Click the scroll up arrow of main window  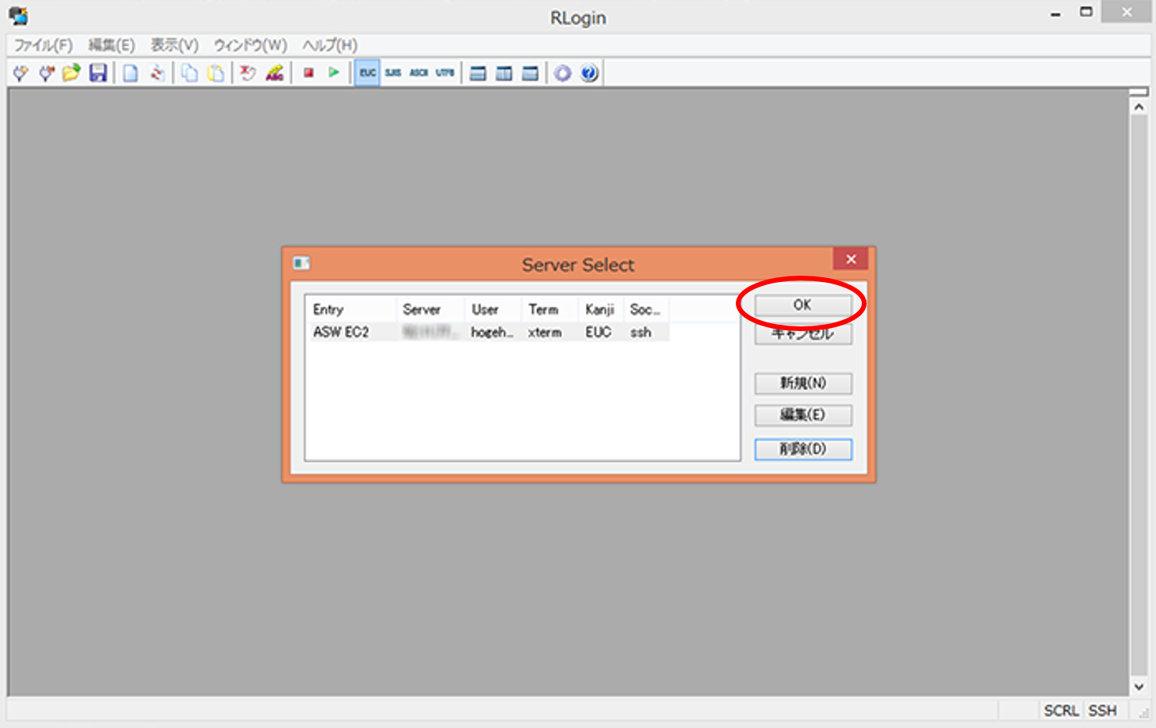1139,107
